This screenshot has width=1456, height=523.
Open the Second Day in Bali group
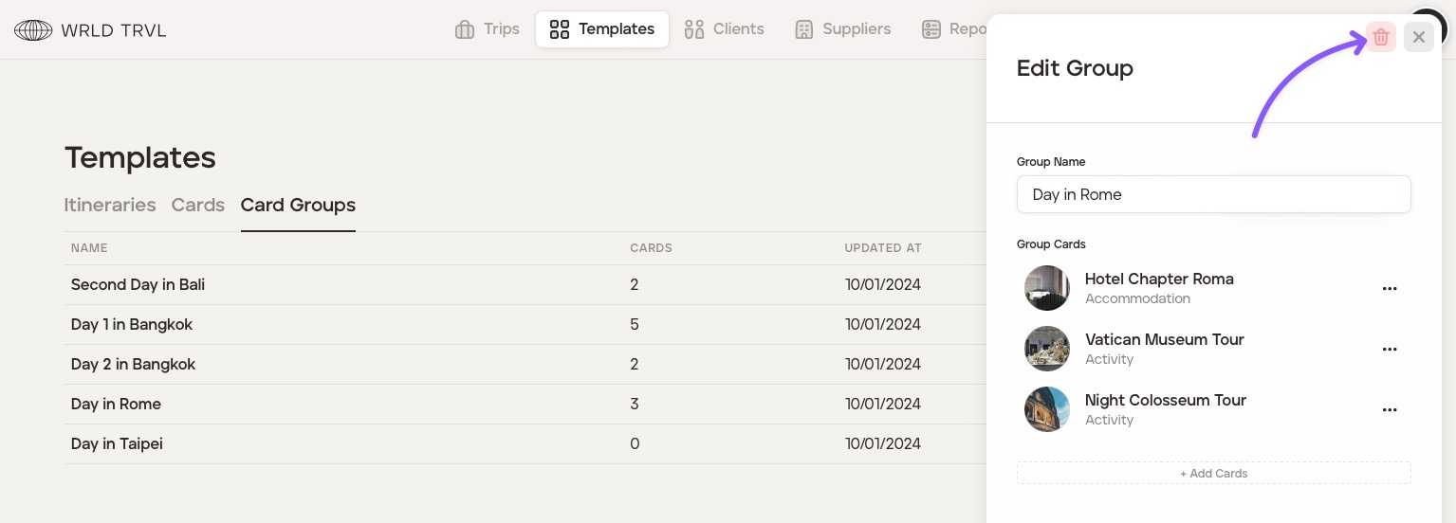pyautogui.click(x=138, y=284)
